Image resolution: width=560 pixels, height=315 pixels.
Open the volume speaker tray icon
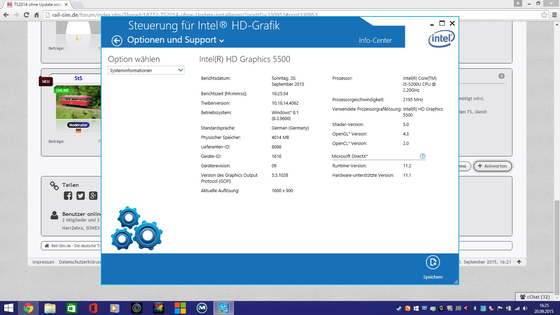coord(525,308)
